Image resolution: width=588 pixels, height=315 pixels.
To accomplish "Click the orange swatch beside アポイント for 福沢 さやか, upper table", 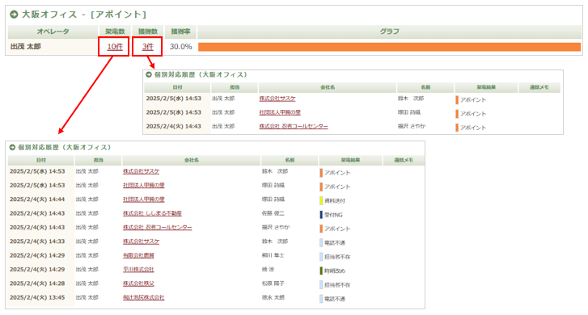I will click(457, 128).
